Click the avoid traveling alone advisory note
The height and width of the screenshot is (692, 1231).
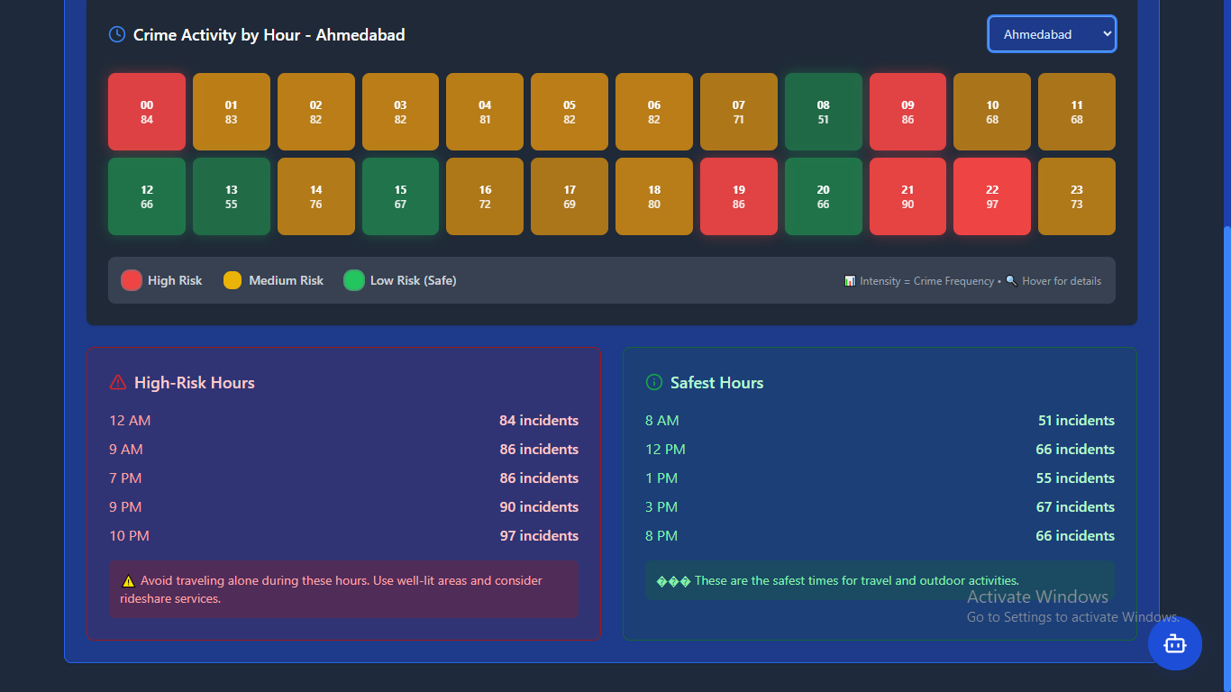343,589
